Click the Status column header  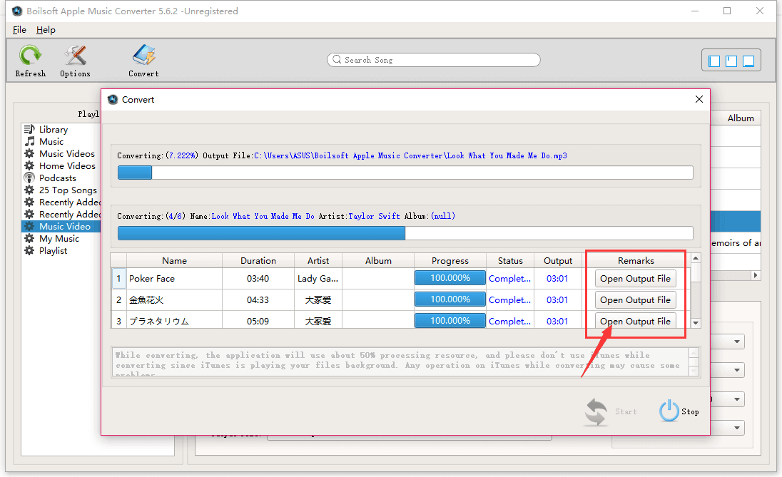(x=510, y=261)
